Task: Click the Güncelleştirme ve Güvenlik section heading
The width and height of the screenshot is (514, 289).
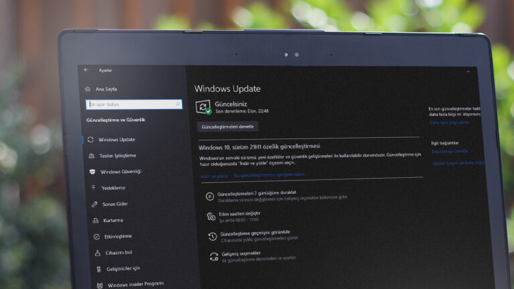Action: (116, 120)
